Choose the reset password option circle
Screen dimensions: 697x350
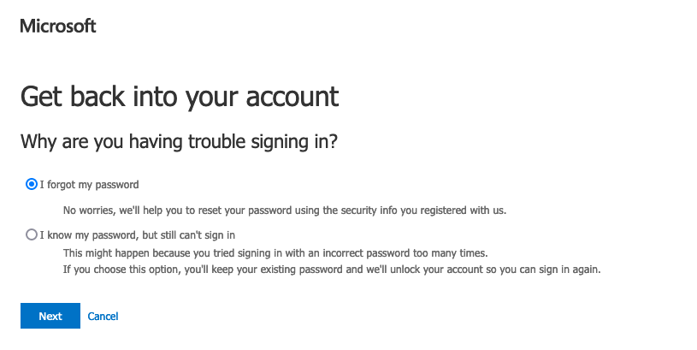[32, 184]
